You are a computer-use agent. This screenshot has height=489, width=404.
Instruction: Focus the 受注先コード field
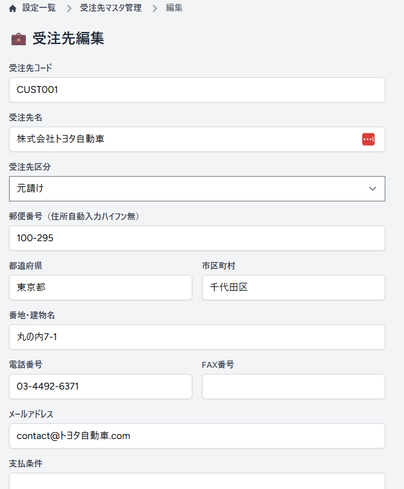(x=197, y=90)
